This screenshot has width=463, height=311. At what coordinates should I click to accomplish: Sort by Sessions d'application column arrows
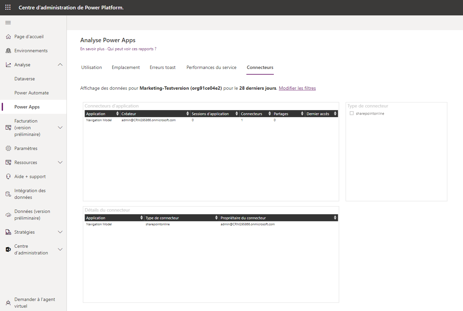pyautogui.click(x=237, y=114)
